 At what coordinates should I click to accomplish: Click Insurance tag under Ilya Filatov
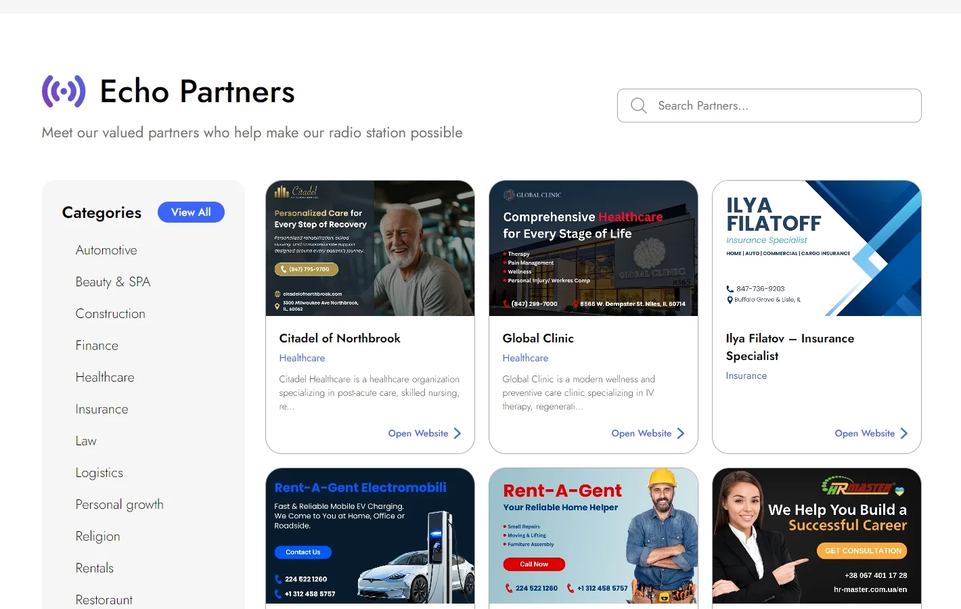746,376
